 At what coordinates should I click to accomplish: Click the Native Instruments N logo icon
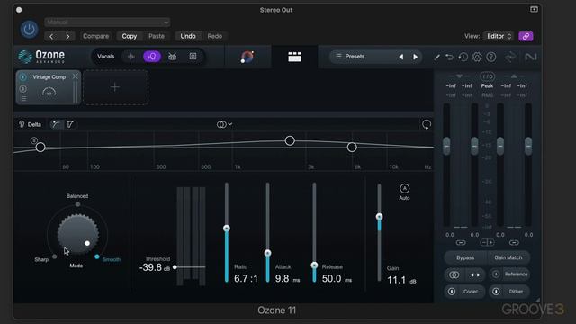click(531, 57)
